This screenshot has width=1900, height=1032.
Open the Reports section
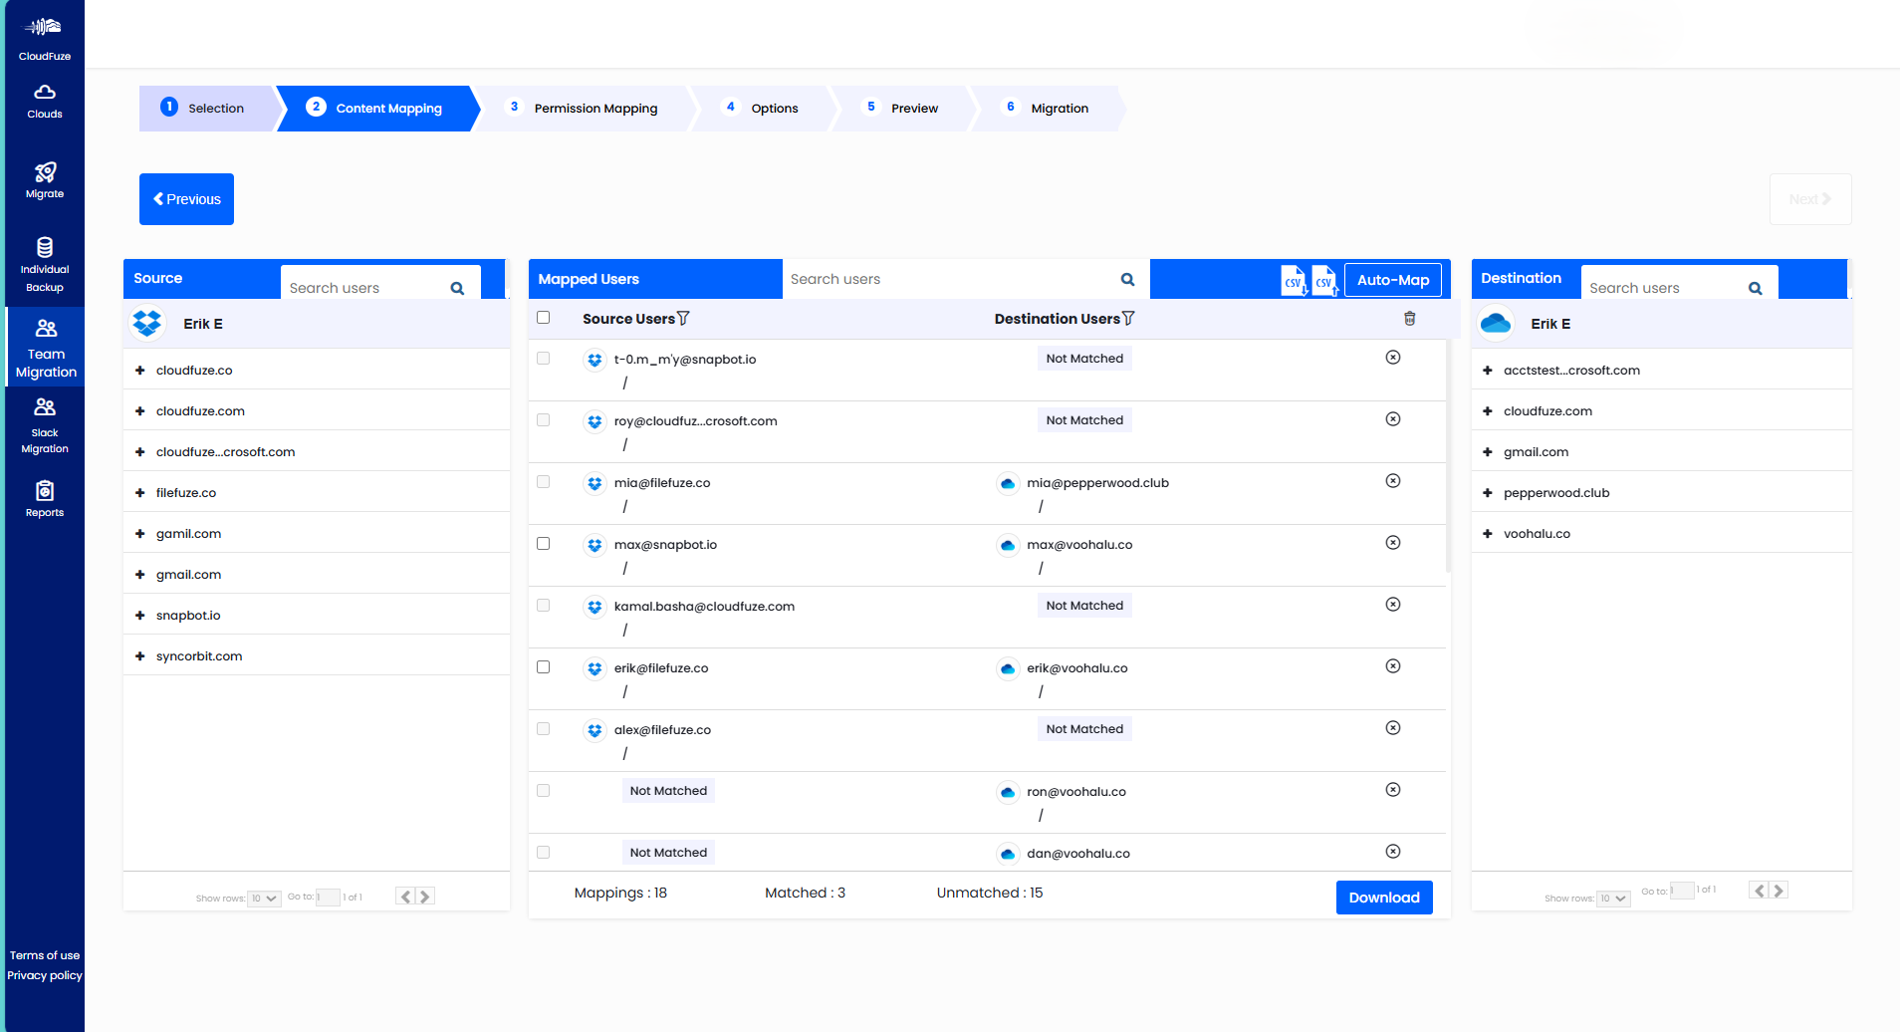tap(44, 498)
